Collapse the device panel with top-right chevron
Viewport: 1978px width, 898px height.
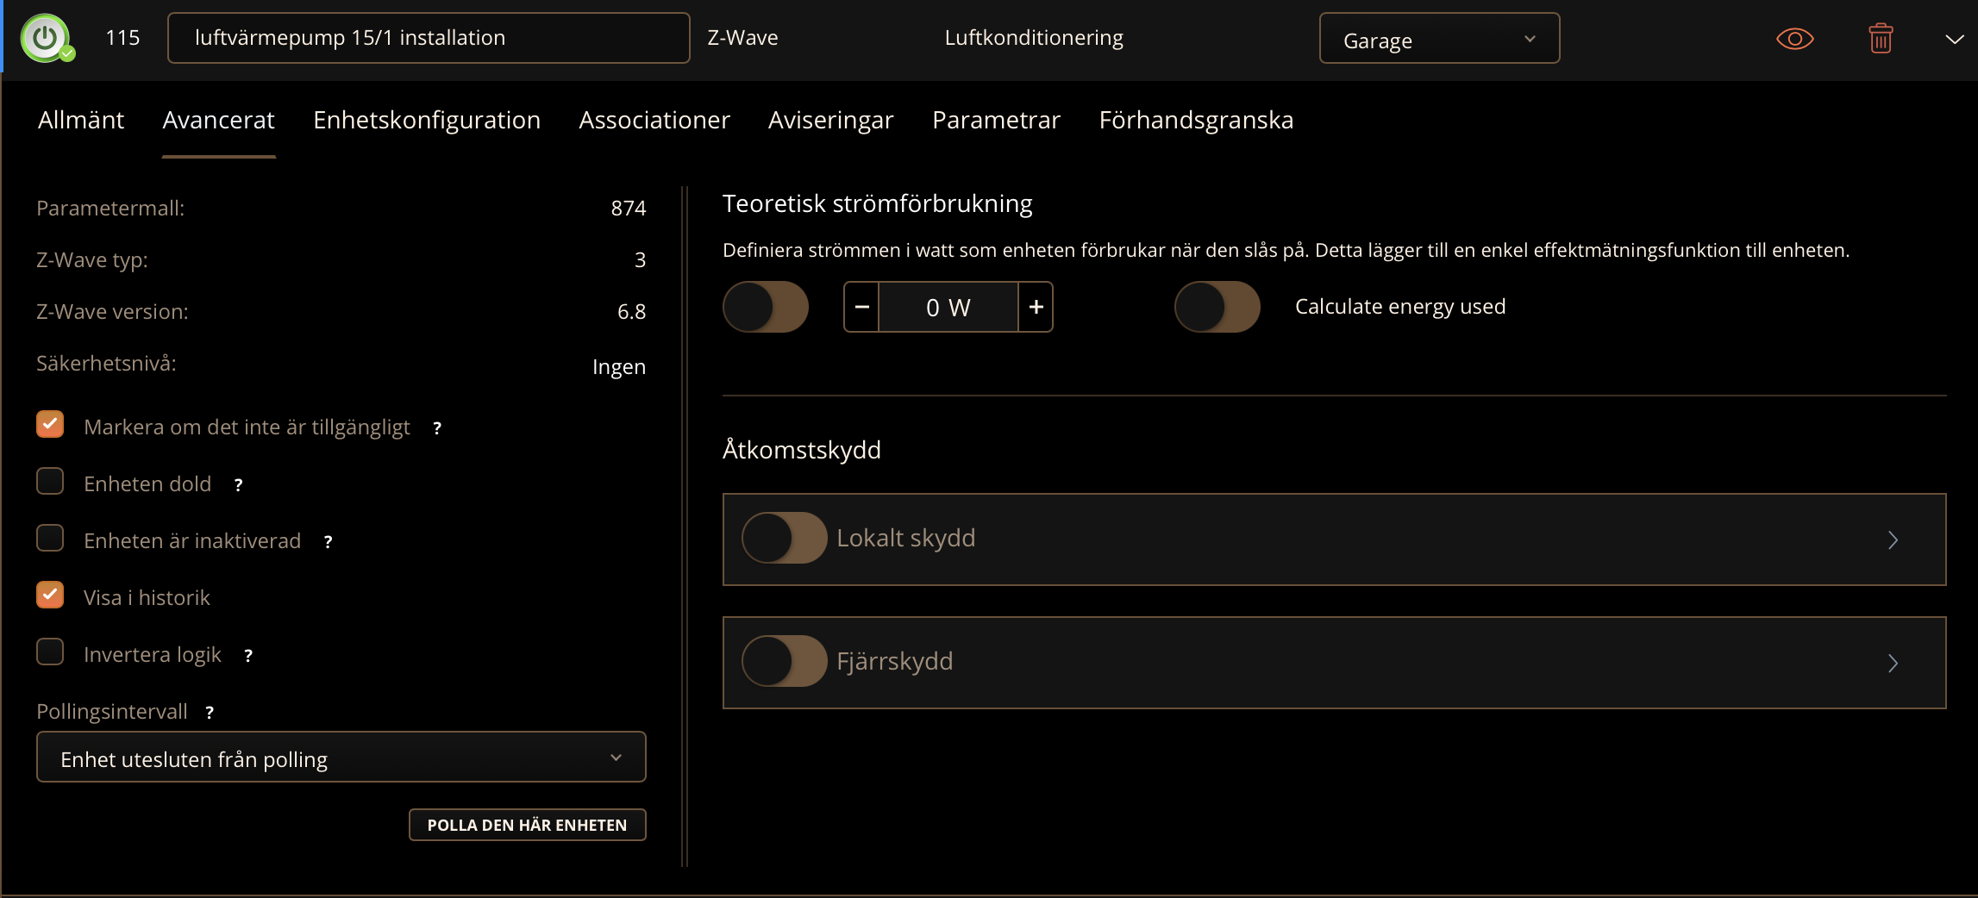click(1954, 39)
